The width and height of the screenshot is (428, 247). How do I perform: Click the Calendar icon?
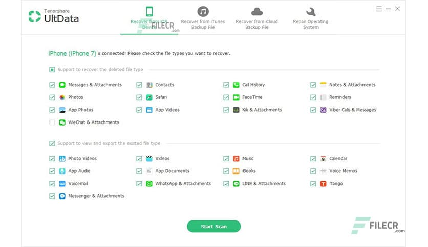(323, 159)
